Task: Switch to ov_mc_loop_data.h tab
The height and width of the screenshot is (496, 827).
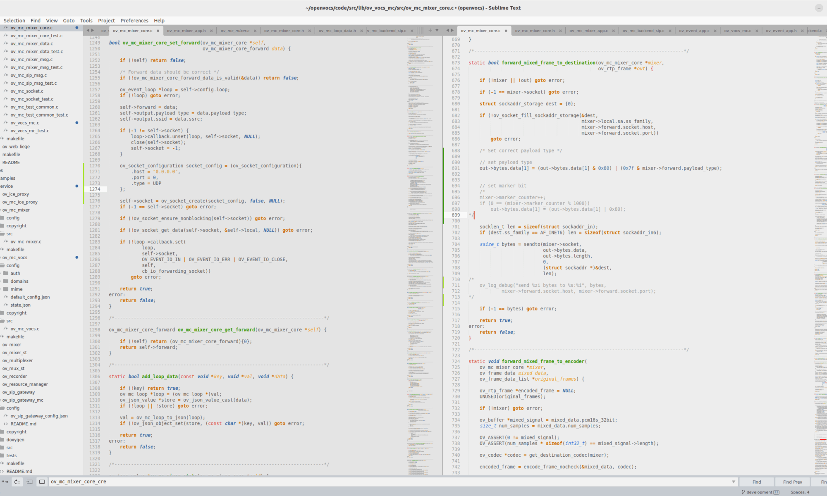Action: tap(337, 31)
